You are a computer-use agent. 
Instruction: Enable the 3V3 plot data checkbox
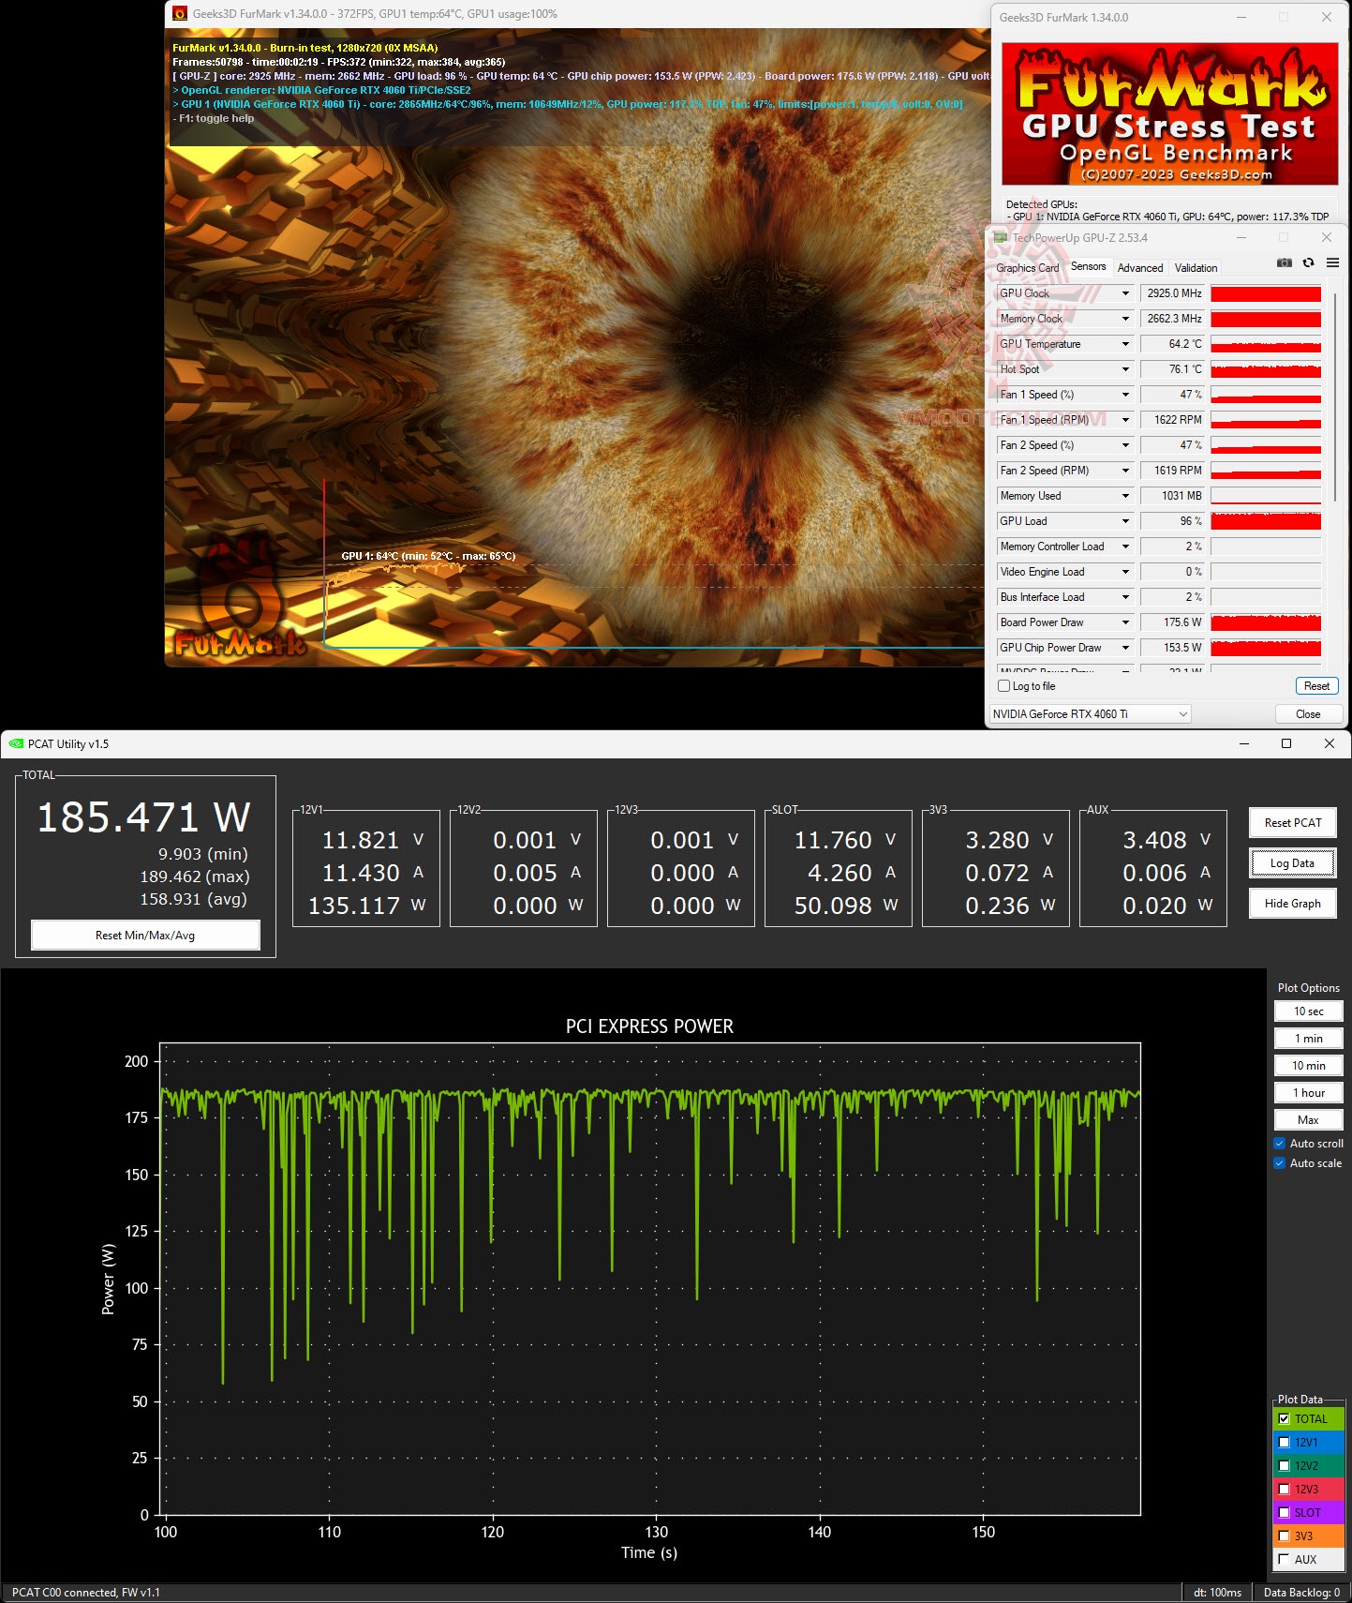1284,1536
